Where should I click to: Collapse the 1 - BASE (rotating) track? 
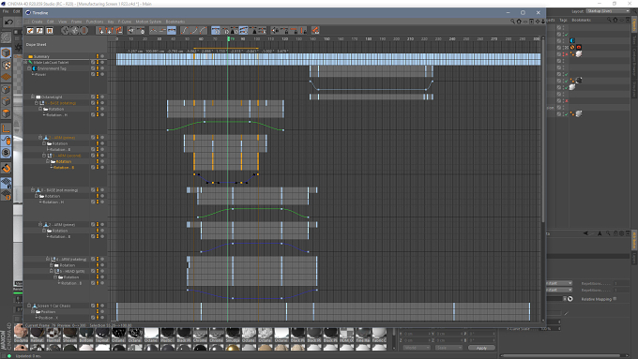(x=37, y=103)
